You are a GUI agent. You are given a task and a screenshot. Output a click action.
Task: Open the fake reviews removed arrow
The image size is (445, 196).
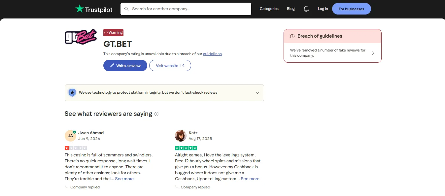point(373,53)
